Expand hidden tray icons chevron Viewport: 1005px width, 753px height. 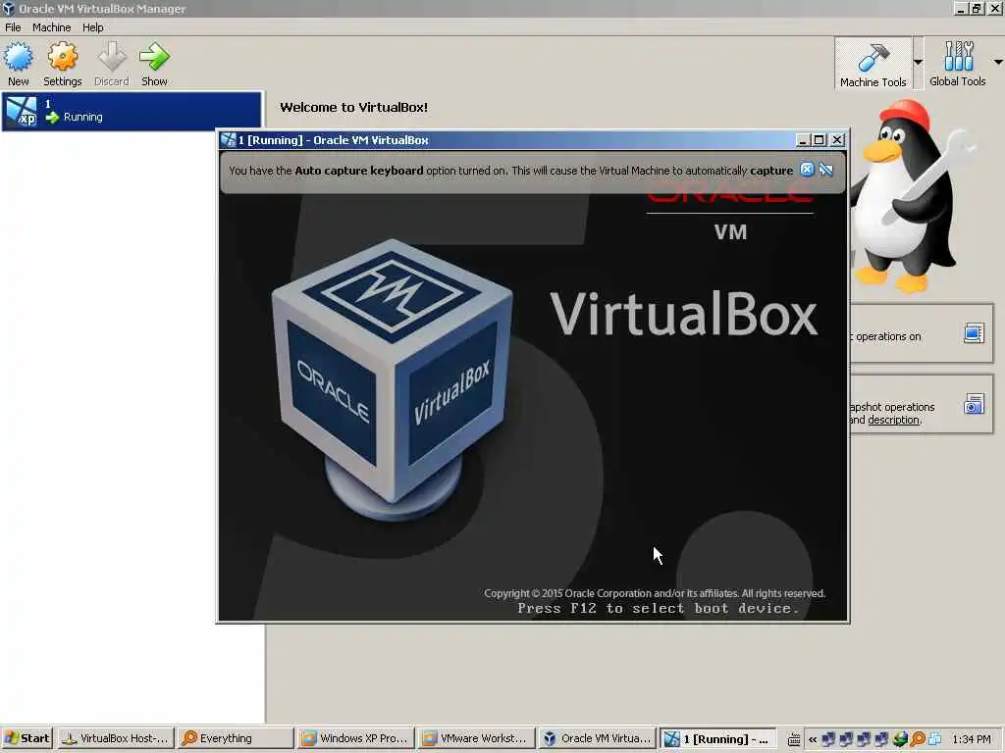813,739
